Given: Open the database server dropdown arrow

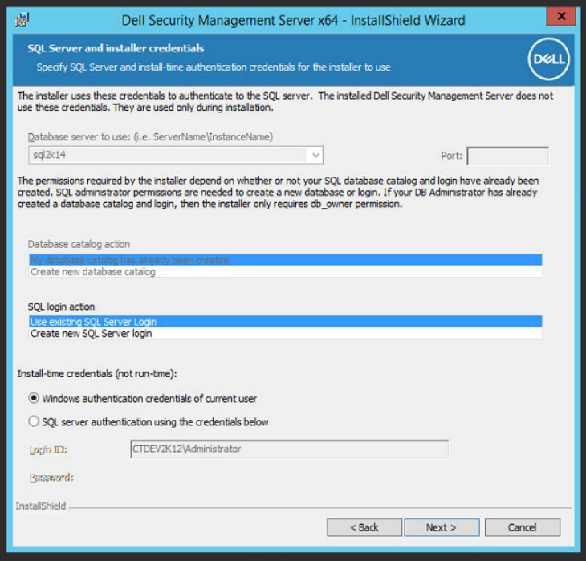Looking at the screenshot, I should [315, 155].
